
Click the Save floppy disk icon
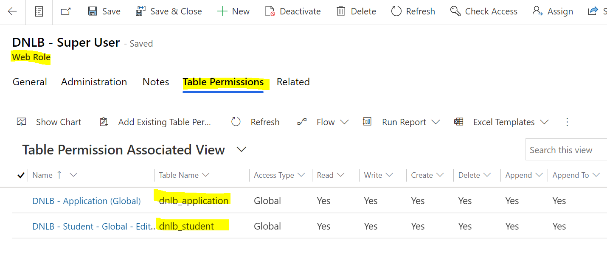(x=93, y=11)
